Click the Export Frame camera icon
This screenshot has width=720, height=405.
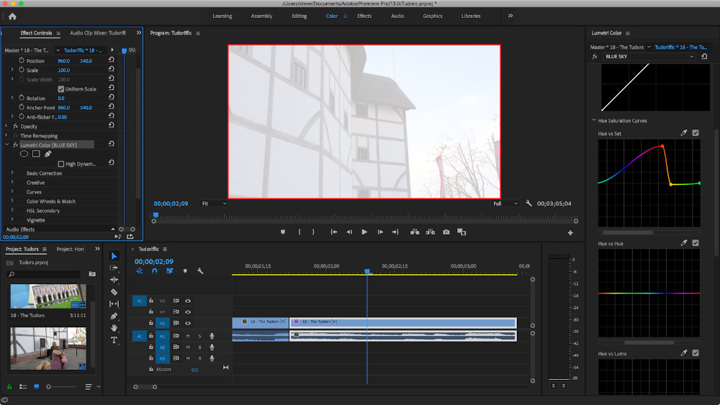pos(446,232)
